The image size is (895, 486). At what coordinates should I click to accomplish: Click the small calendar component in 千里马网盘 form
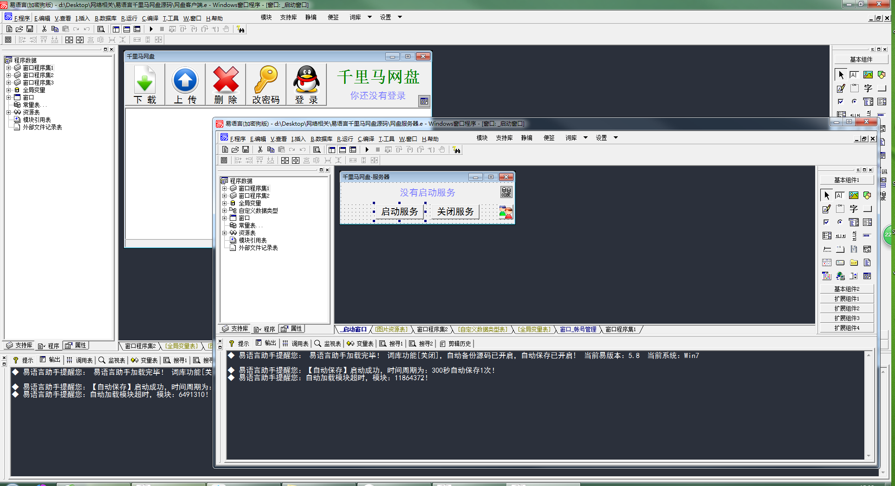(424, 101)
